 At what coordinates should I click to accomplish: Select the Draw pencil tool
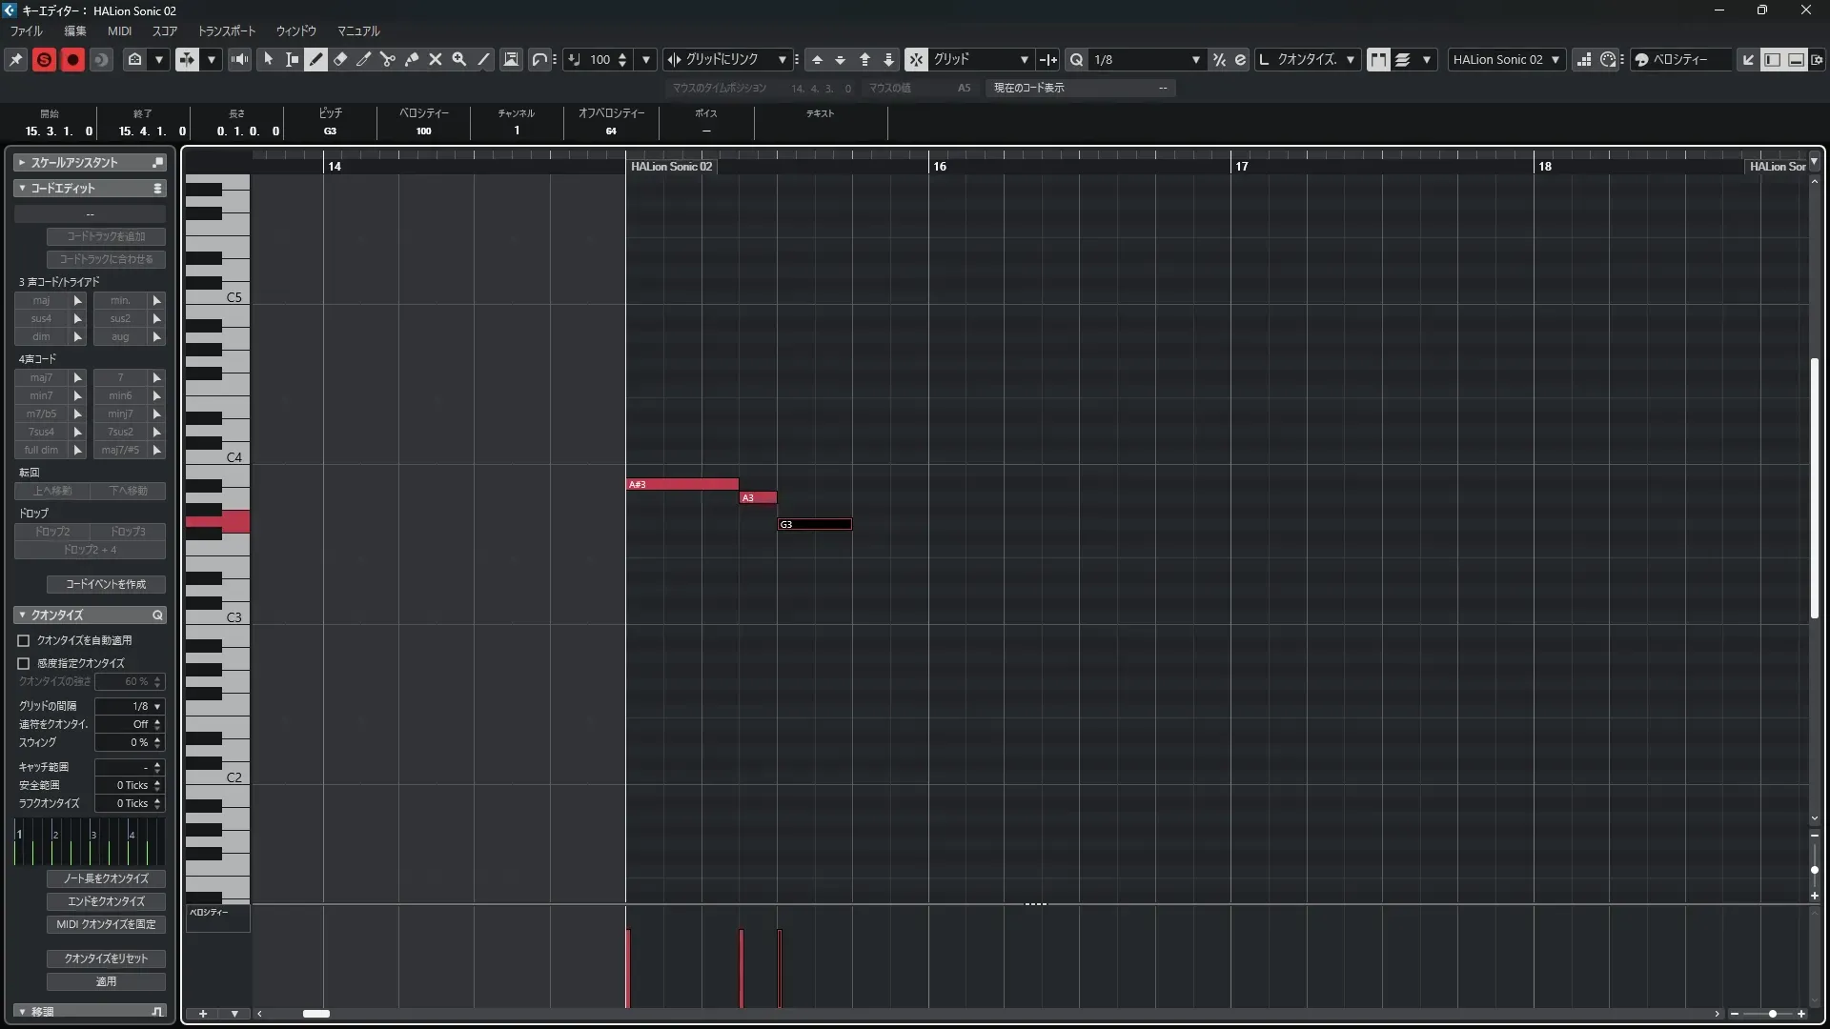pyautogui.click(x=316, y=59)
